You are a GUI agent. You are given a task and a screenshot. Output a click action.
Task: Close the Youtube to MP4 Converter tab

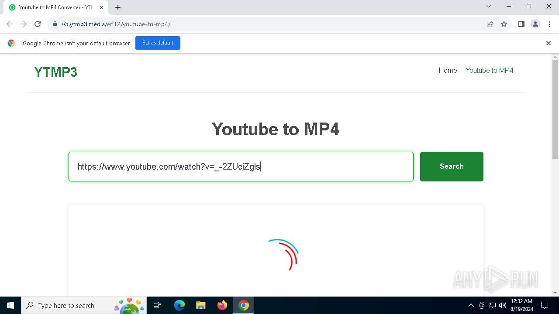coord(101,7)
